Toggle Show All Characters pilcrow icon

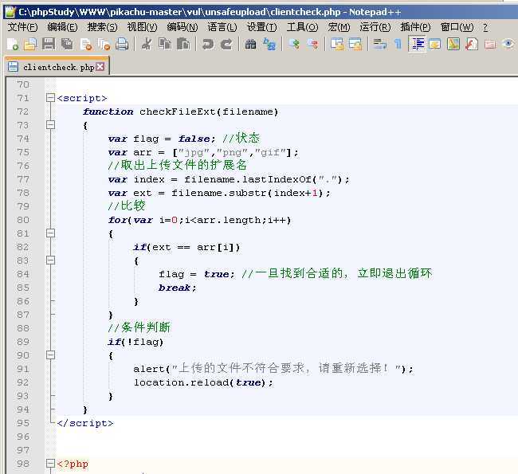tap(398, 44)
